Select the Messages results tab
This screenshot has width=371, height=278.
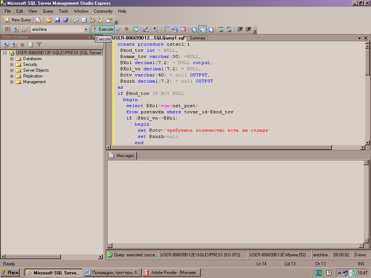(x=122, y=156)
